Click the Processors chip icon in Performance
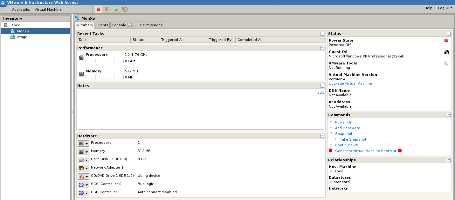This screenshot has height=200, width=455. tap(81, 57)
